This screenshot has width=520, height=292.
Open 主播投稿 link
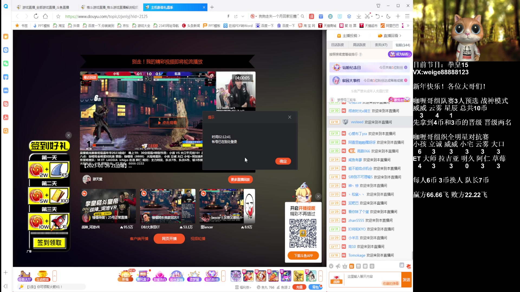coord(349,36)
